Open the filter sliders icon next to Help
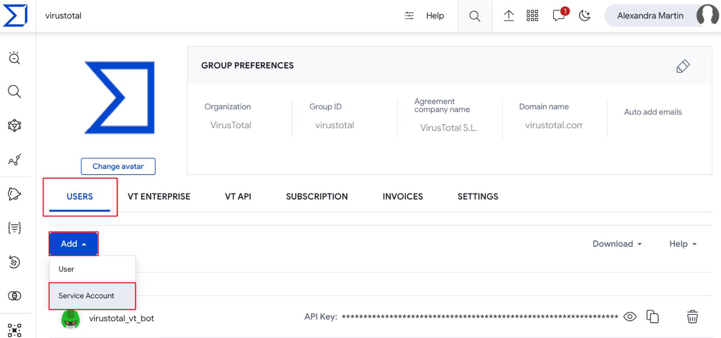The image size is (721, 338). tap(409, 16)
